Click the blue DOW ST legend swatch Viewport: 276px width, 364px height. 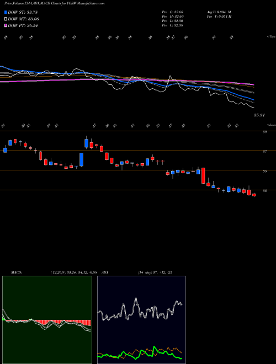click(x=6, y=12)
